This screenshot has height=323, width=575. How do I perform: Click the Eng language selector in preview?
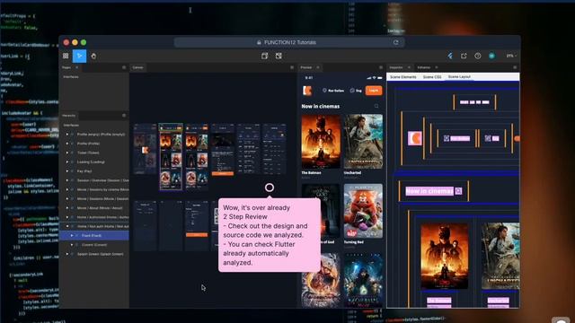pos(356,91)
